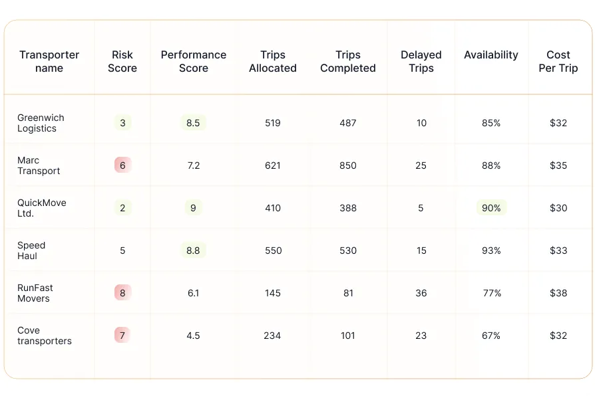
Task: Select the green 90% availability badge
Action: coord(491,208)
